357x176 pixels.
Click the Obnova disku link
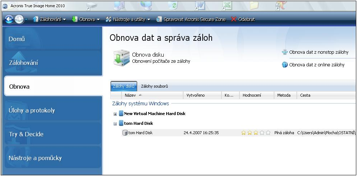(148, 55)
